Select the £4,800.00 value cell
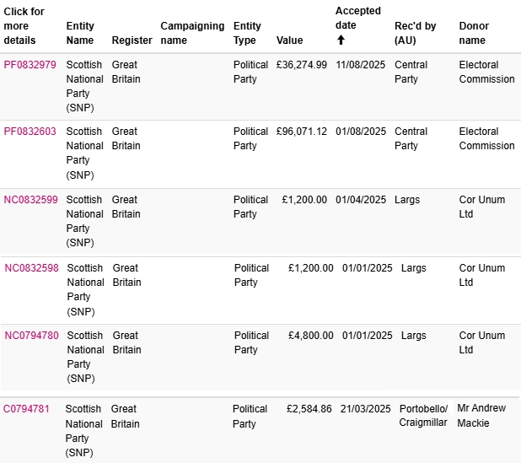This screenshot has width=521, height=463. click(x=311, y=336)
